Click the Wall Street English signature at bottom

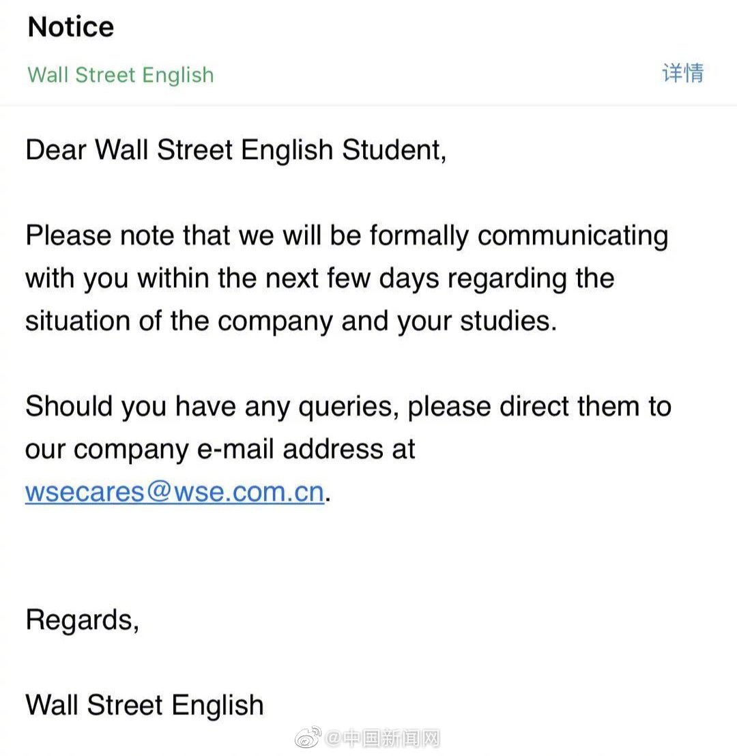click(x=145, y=705)
